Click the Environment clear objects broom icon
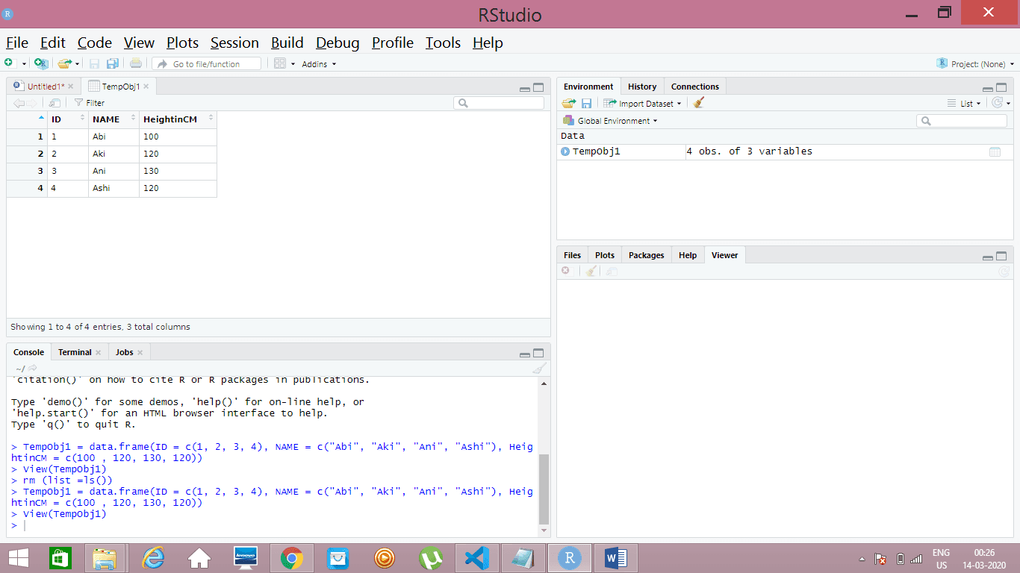1020x573 pixels. point(699,103)
